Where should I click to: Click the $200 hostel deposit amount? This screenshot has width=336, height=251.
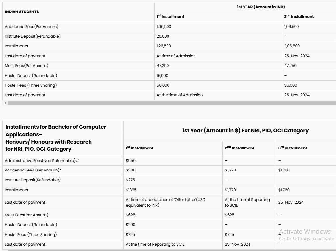tap(131, 225)
